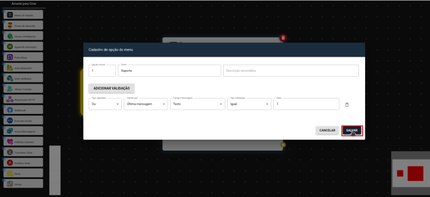Select the Fideliza Contato heart block
The image size is (430, 197).
[x=23, y=142]
